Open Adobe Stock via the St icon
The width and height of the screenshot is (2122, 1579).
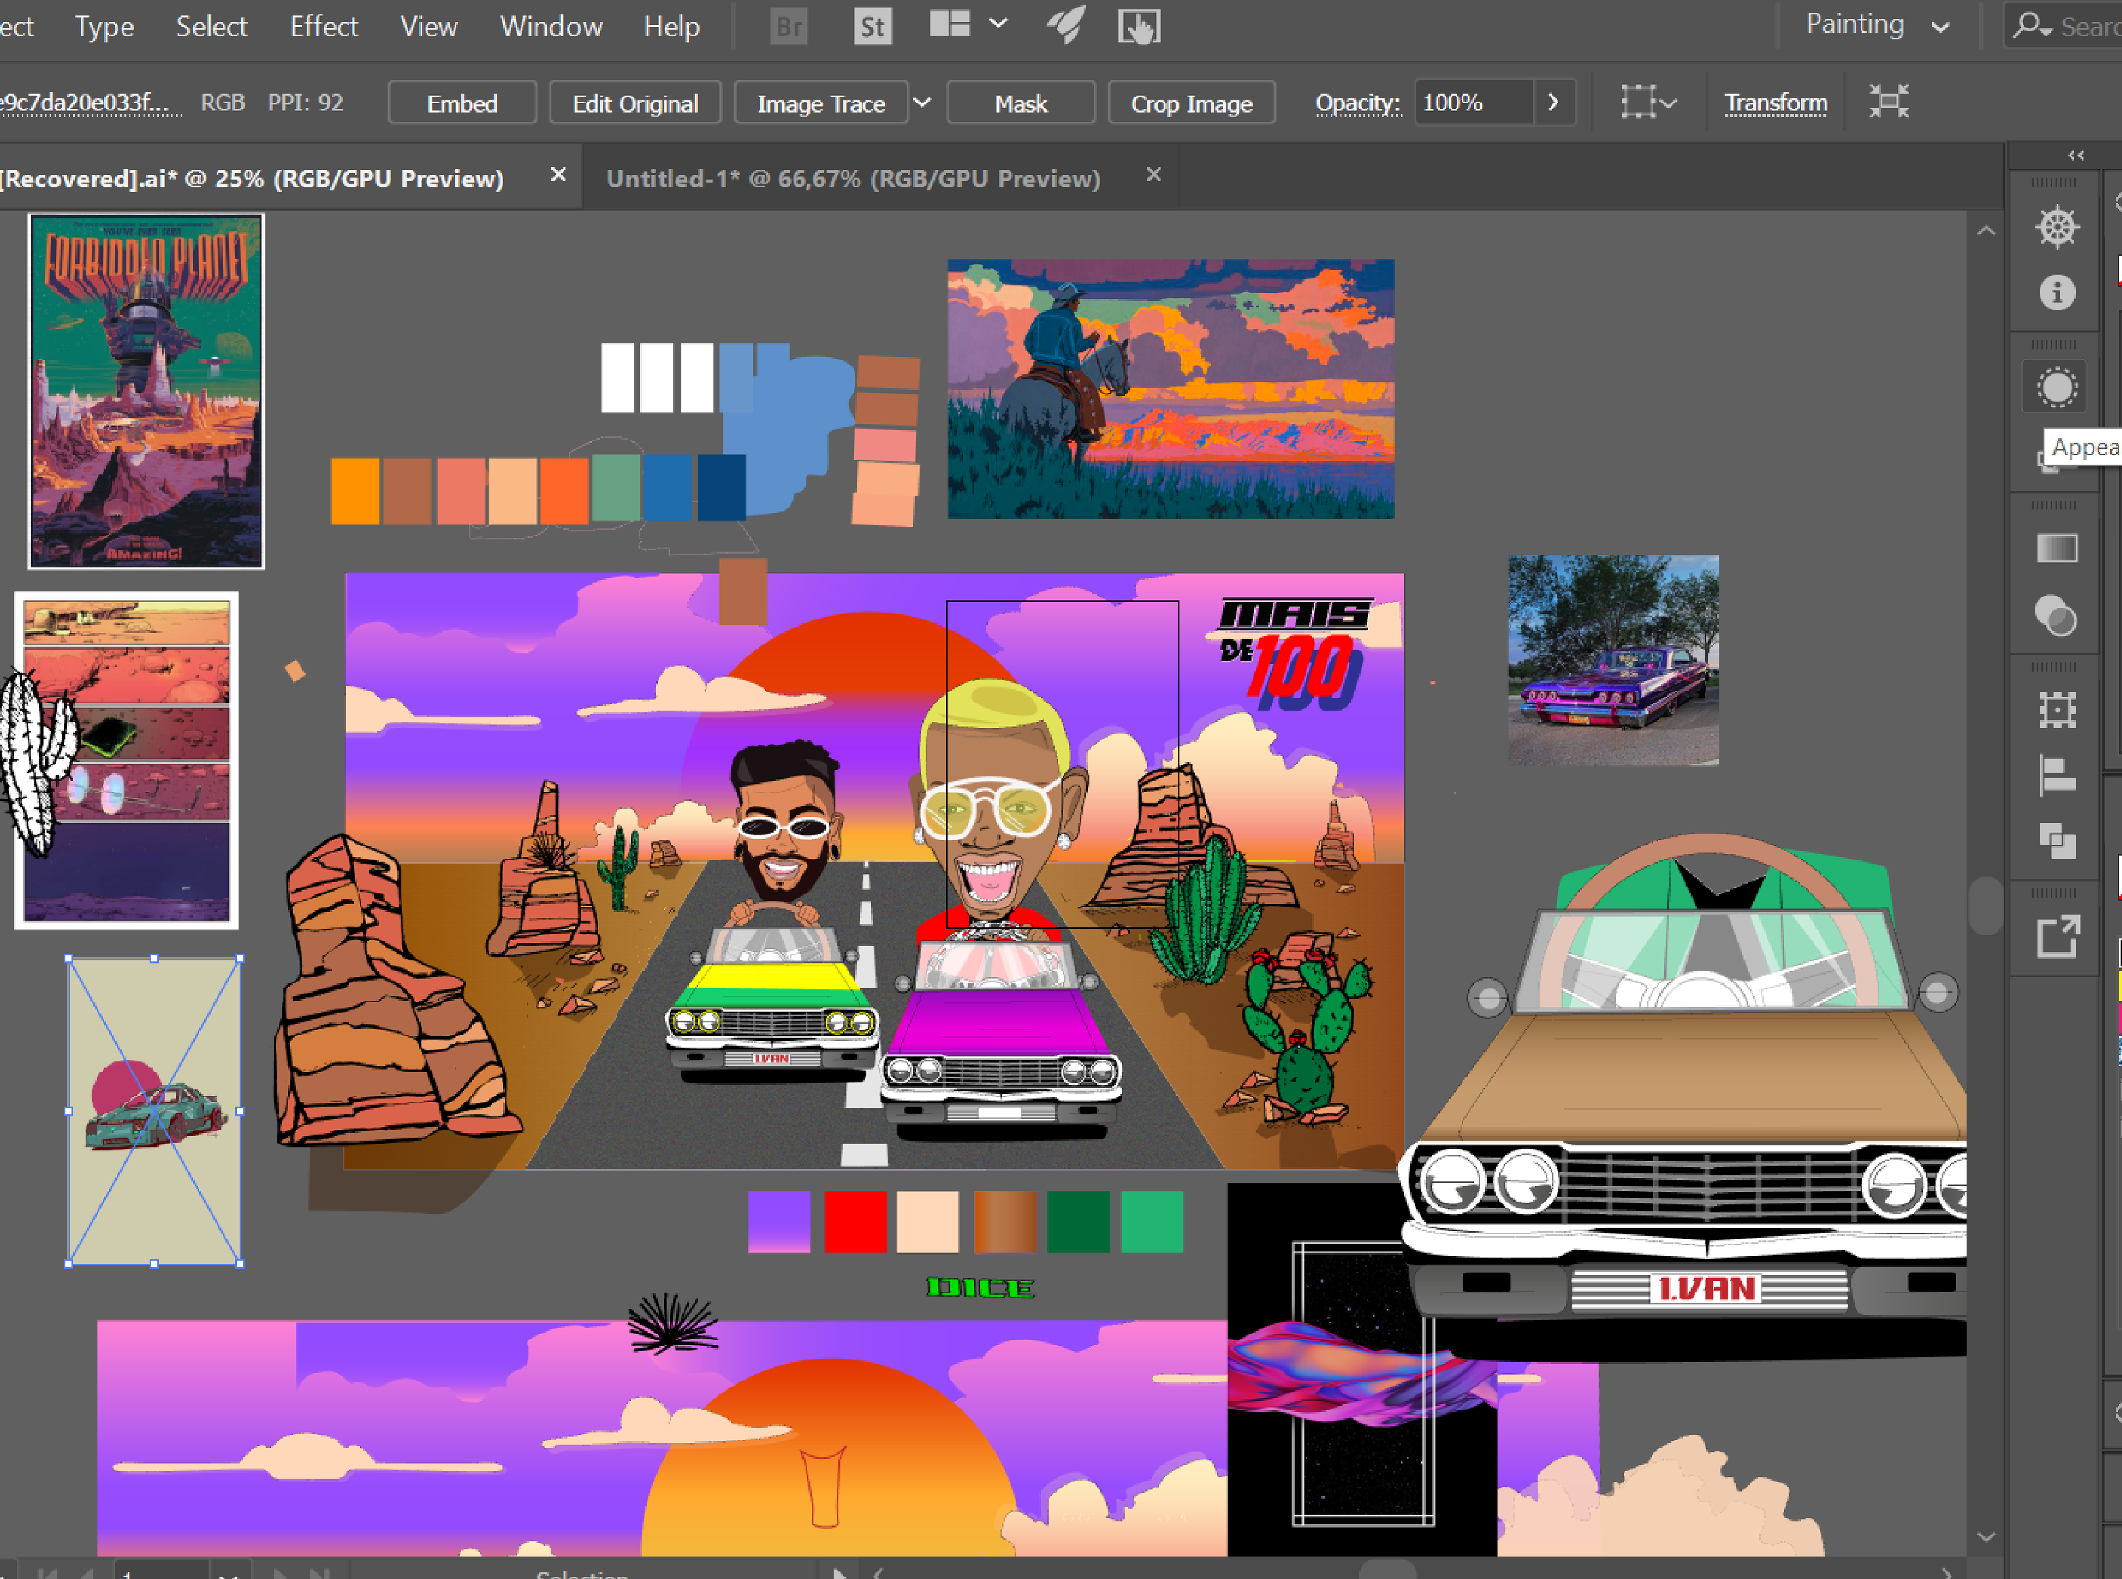(872, 26)
